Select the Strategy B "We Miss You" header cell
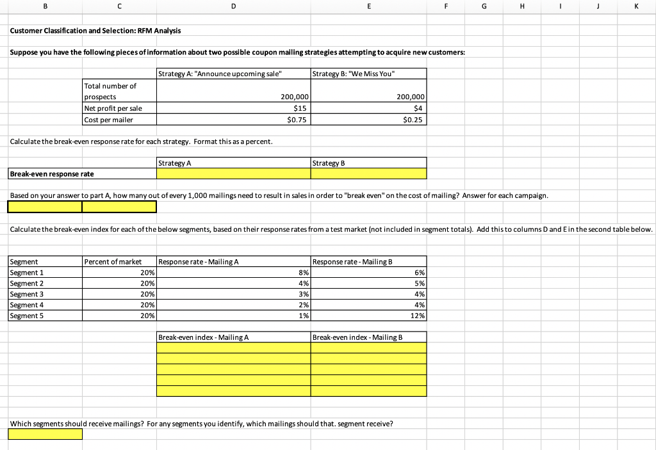 tap(368, 73)
